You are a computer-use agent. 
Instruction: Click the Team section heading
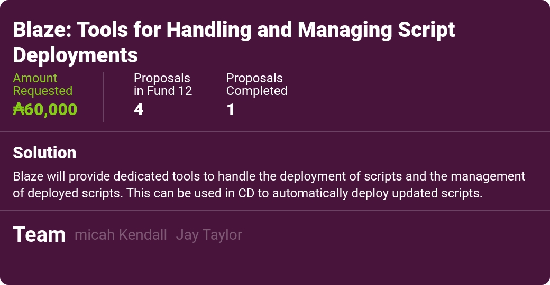coord(39,234)
